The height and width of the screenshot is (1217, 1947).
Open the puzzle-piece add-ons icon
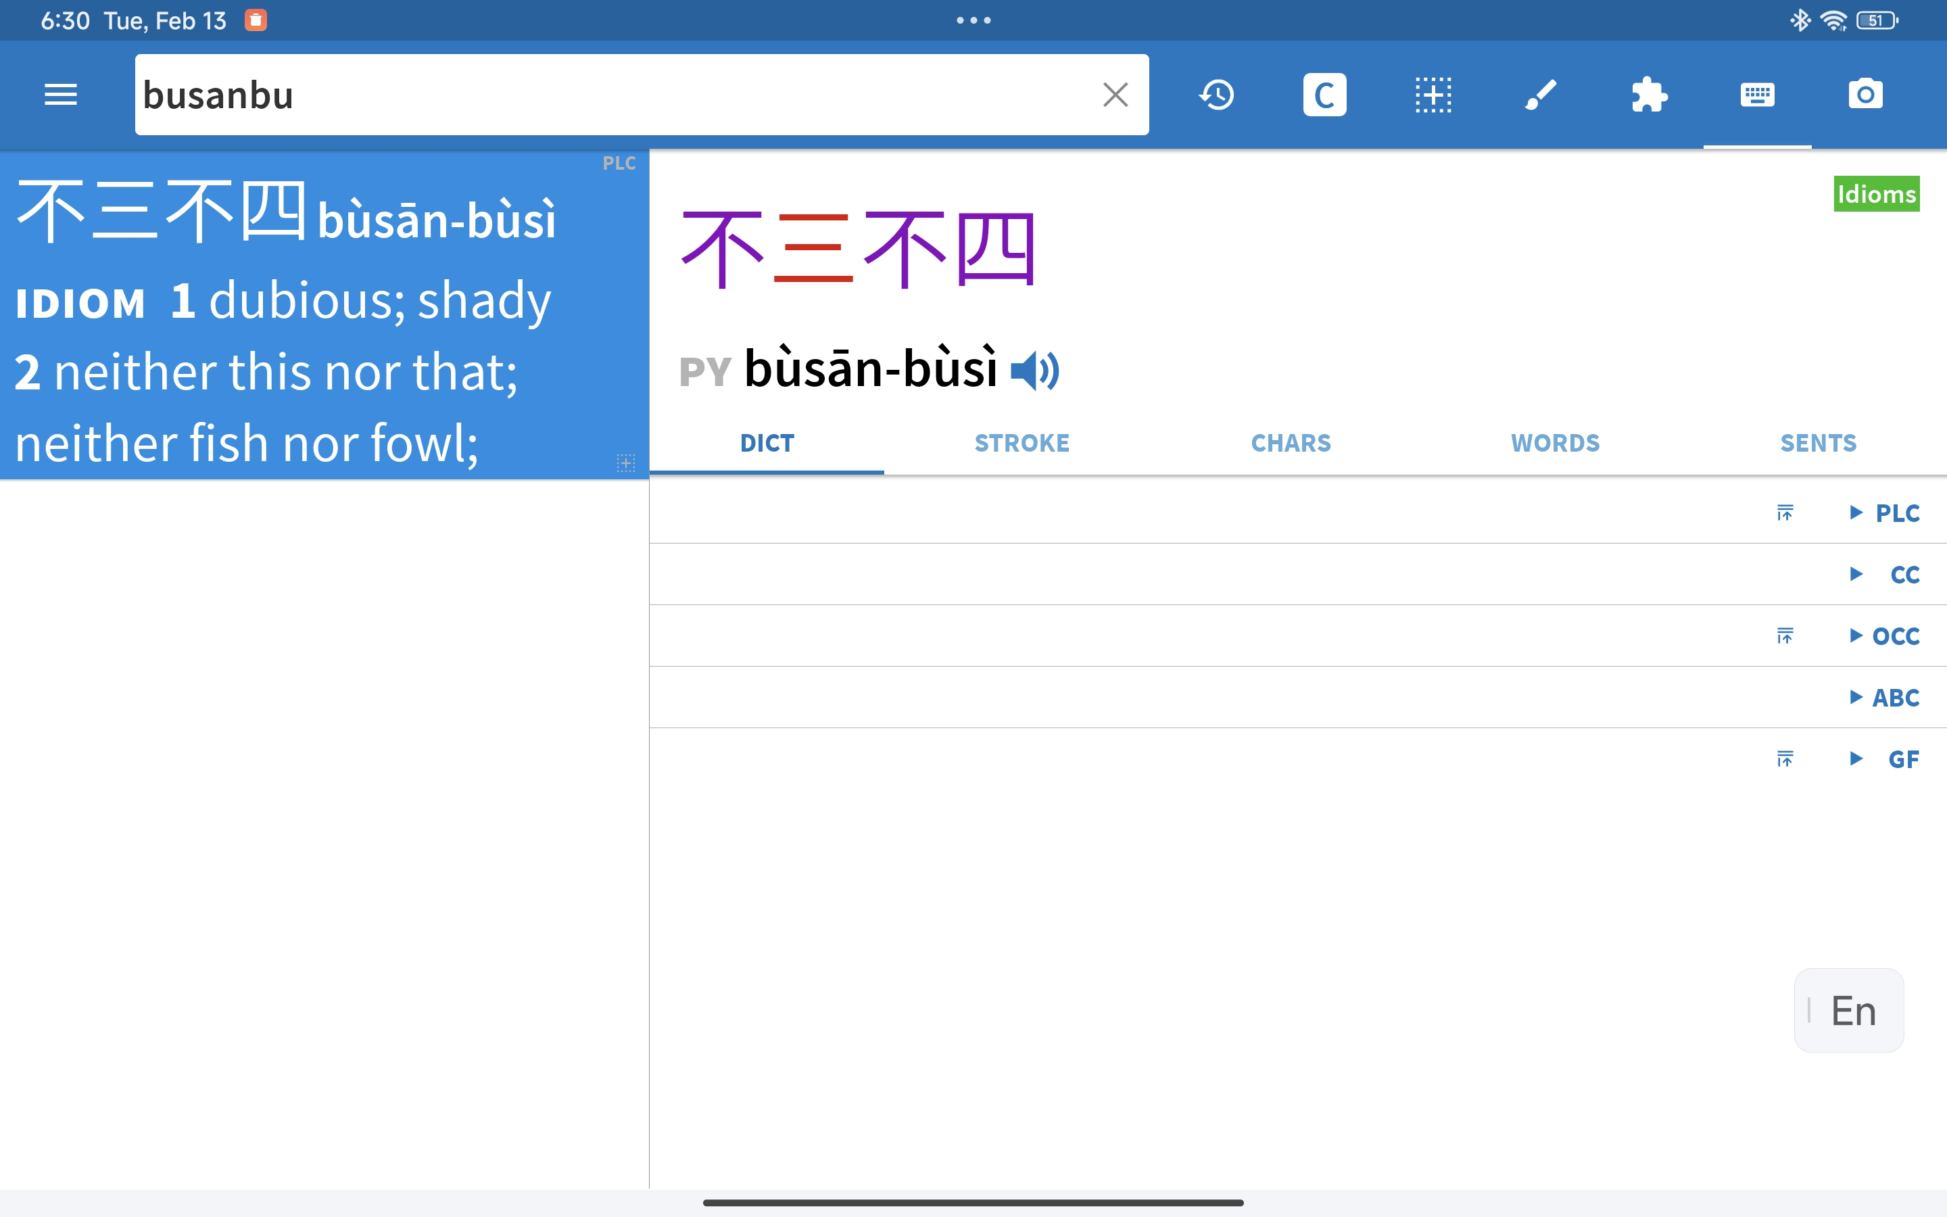pyautogui.click(x=1650, y=95)
